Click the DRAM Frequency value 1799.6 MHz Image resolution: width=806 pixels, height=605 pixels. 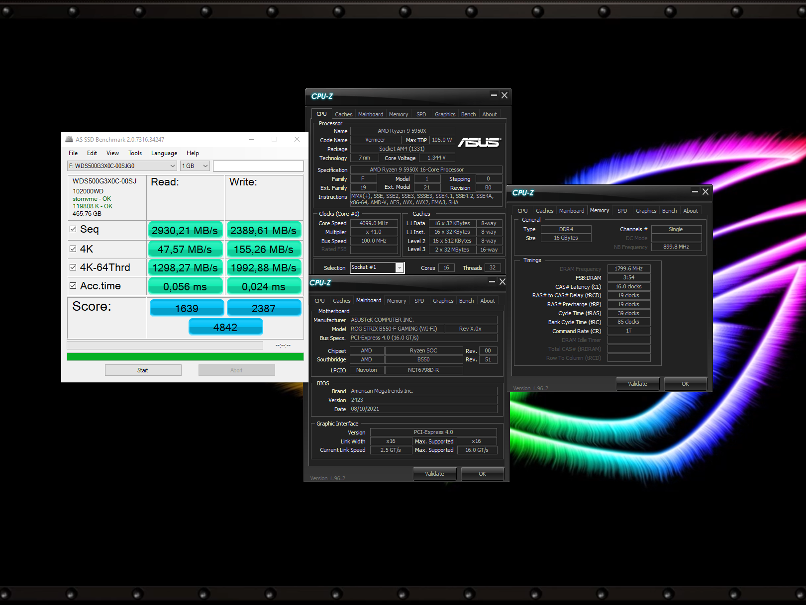coord(629,268)
